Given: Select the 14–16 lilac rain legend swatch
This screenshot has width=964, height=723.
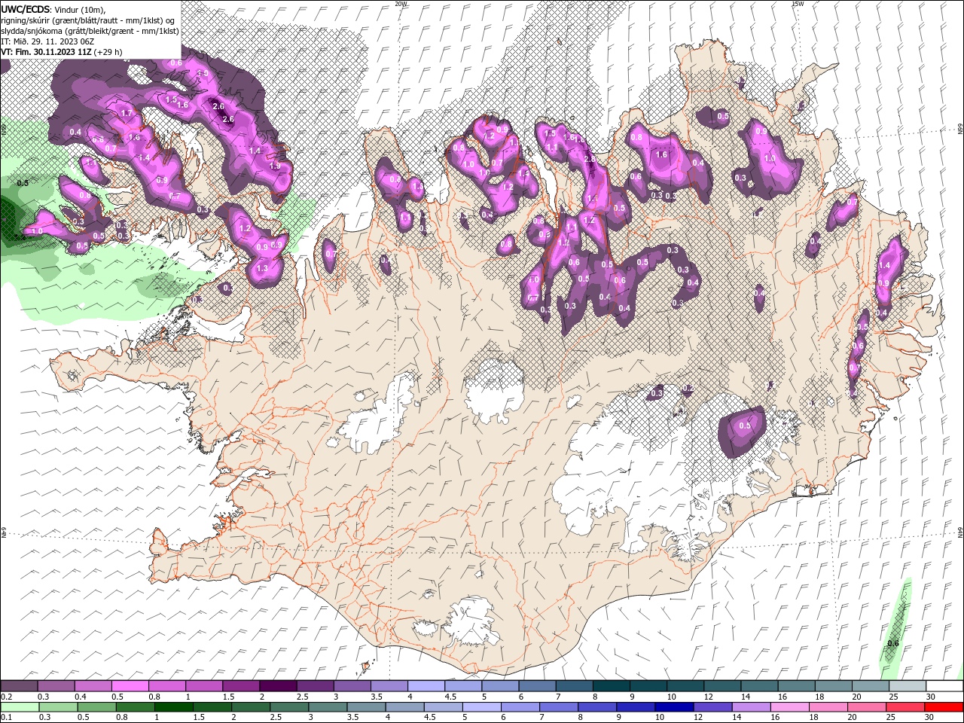Looking at the screenshot, I should click(752, 707).
